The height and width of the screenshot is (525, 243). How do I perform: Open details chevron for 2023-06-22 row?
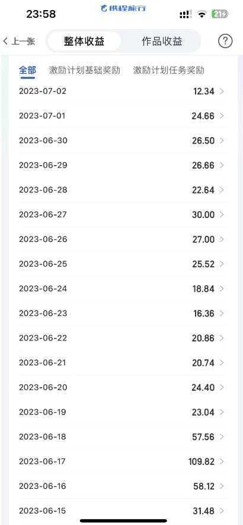(x=222, y=338)
